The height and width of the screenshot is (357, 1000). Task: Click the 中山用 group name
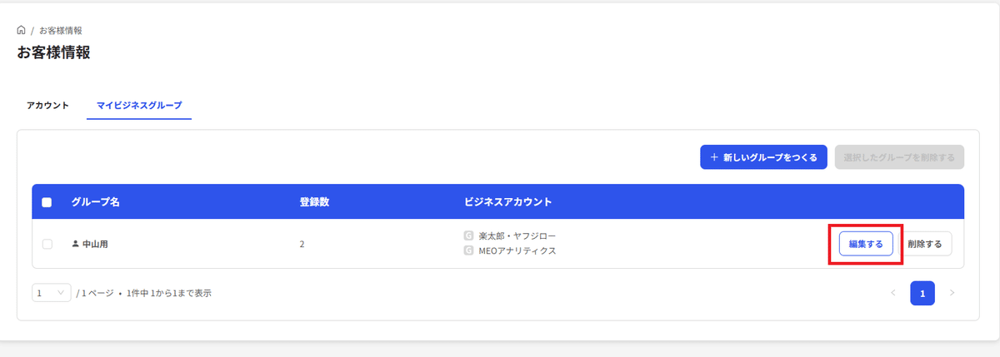95,244
